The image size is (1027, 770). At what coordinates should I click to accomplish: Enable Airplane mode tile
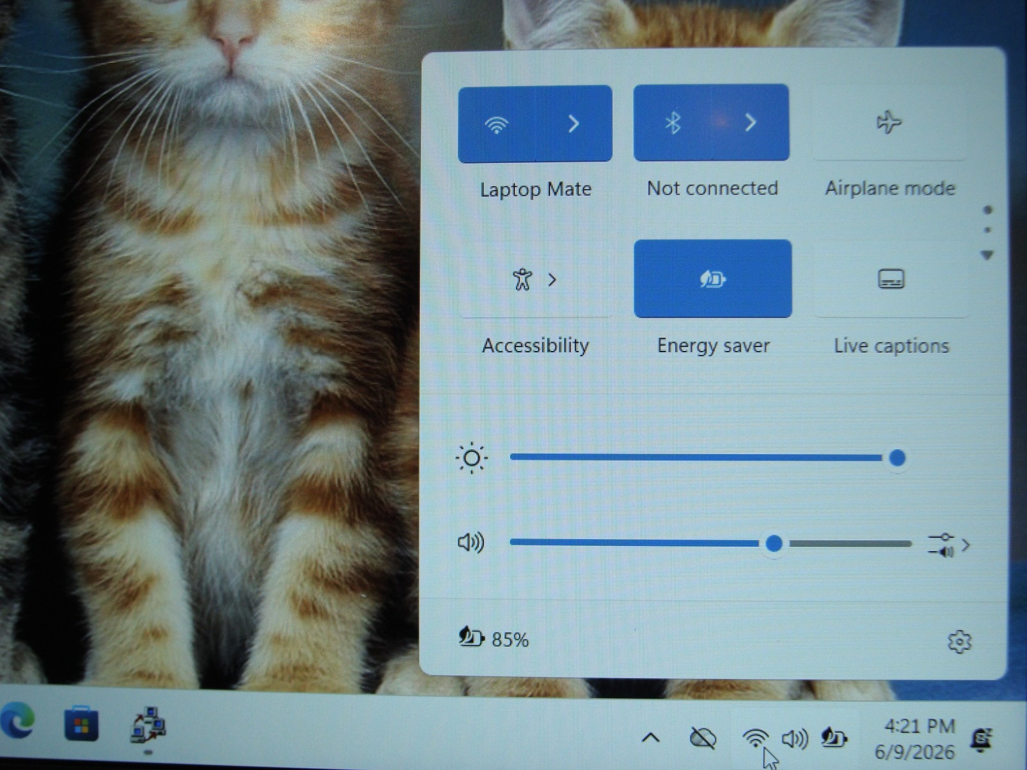(x=890, y=122)
